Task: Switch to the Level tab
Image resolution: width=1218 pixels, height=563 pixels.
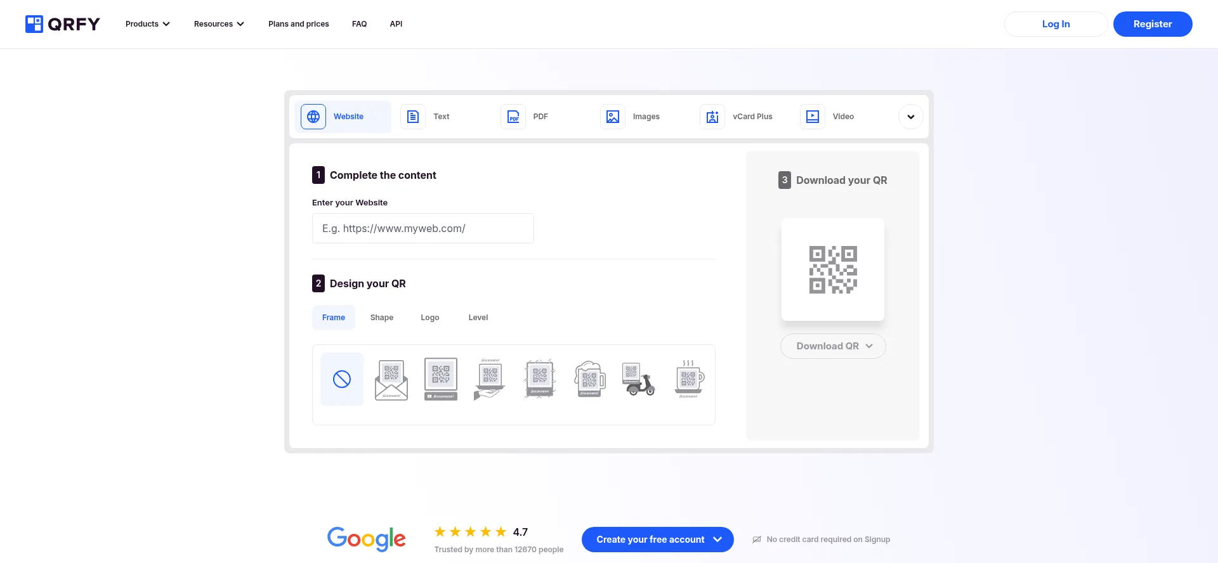Action: (x=478, y=318)
